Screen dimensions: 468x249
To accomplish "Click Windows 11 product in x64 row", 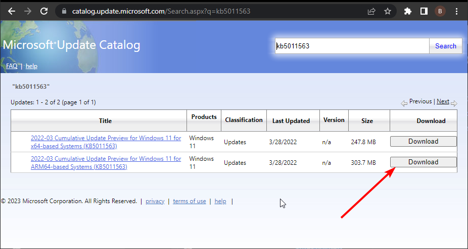I will click(202, 142).
